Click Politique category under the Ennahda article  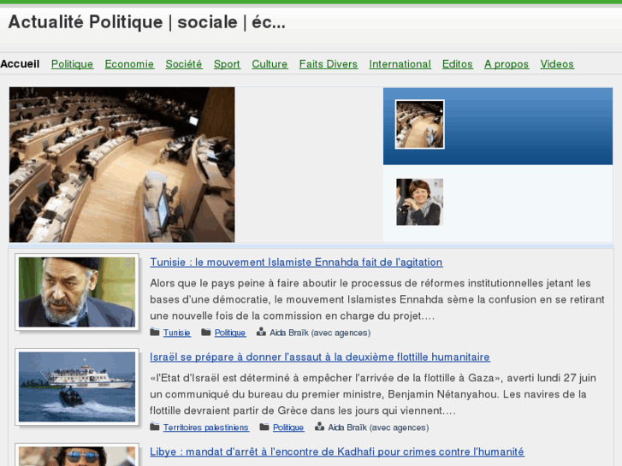(230, 333)
